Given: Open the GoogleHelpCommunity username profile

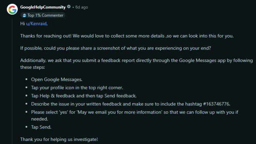Looking at the screenshot, I should pos(43,7).
